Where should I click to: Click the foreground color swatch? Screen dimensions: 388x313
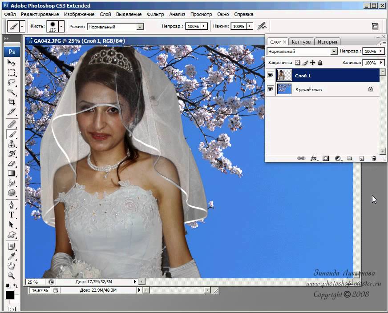10,295
